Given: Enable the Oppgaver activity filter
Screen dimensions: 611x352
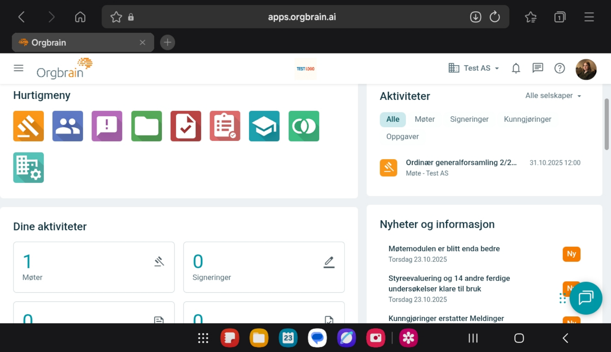Looking at the screenshot, I should (402, 137).
